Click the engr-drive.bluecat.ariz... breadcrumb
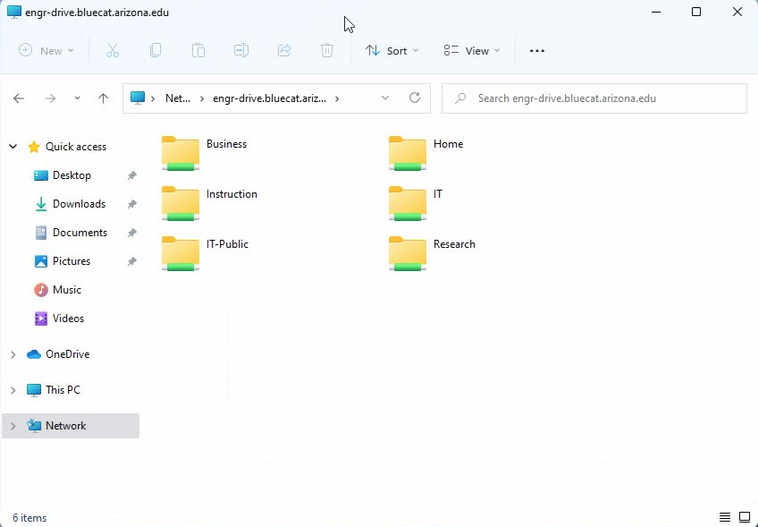 270,98
